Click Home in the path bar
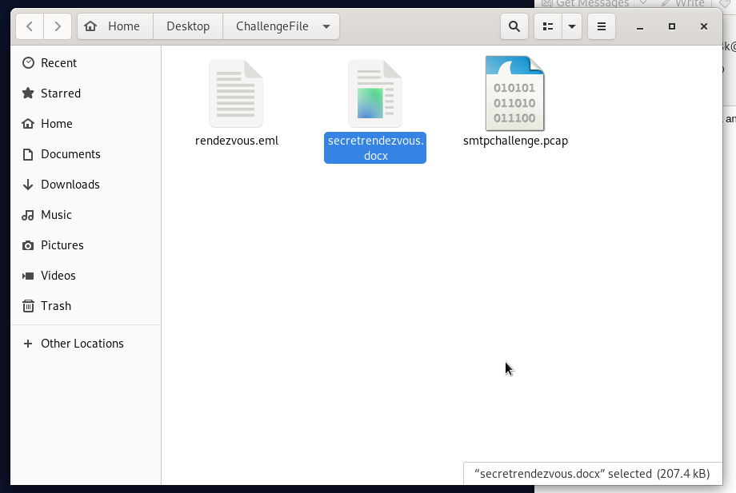 point(114,26)
